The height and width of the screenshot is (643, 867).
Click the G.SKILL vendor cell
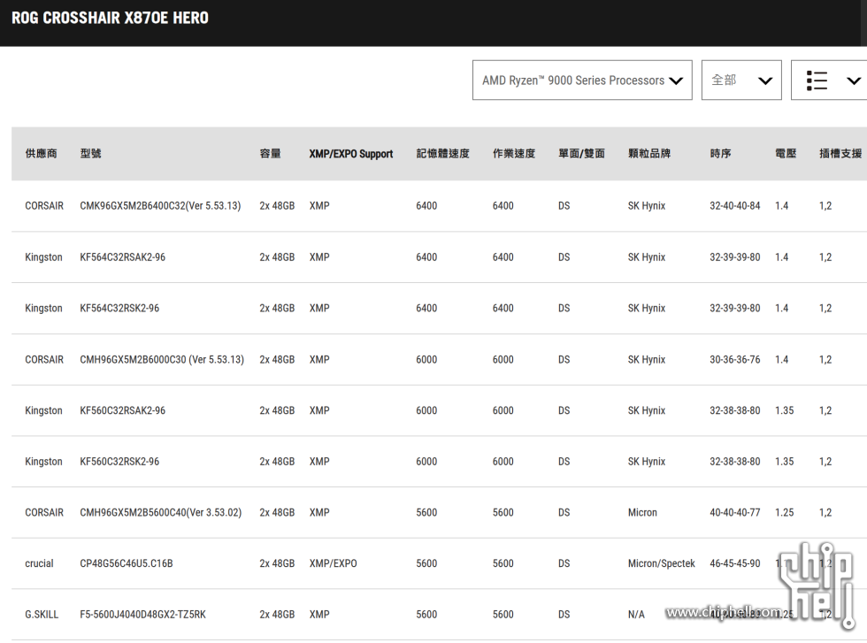click(42, 614)
